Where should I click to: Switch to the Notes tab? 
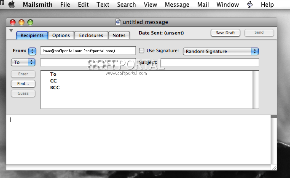(119, 35)
